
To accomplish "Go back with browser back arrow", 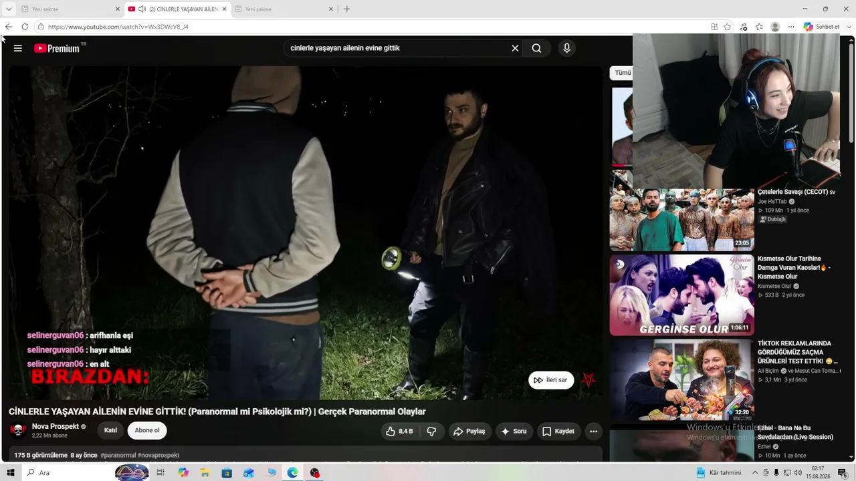I will tap(9, 27).
